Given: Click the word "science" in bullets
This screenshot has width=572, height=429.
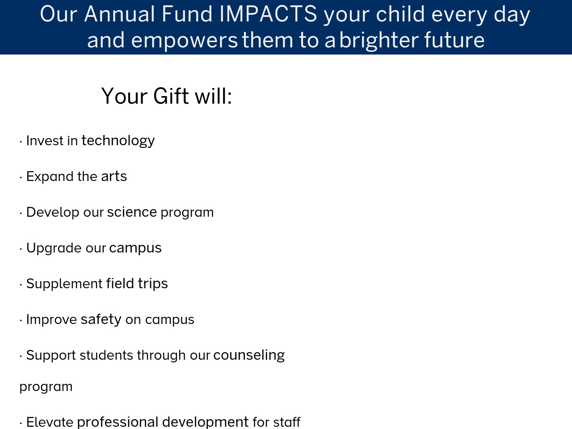Looking at the screenshot, I should 132,212.
